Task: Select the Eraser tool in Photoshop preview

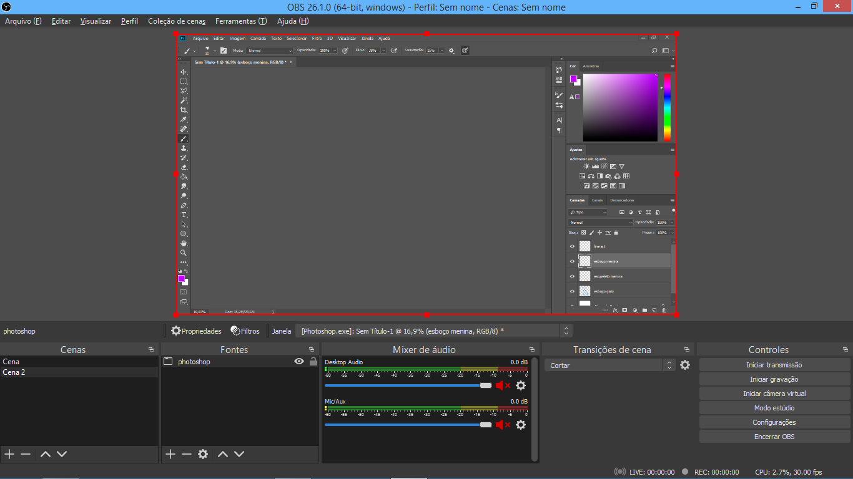Action: [184, 167]
